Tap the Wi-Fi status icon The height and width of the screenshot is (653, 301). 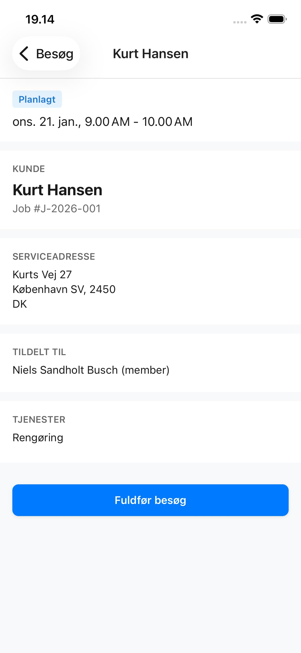pos(257,19)
